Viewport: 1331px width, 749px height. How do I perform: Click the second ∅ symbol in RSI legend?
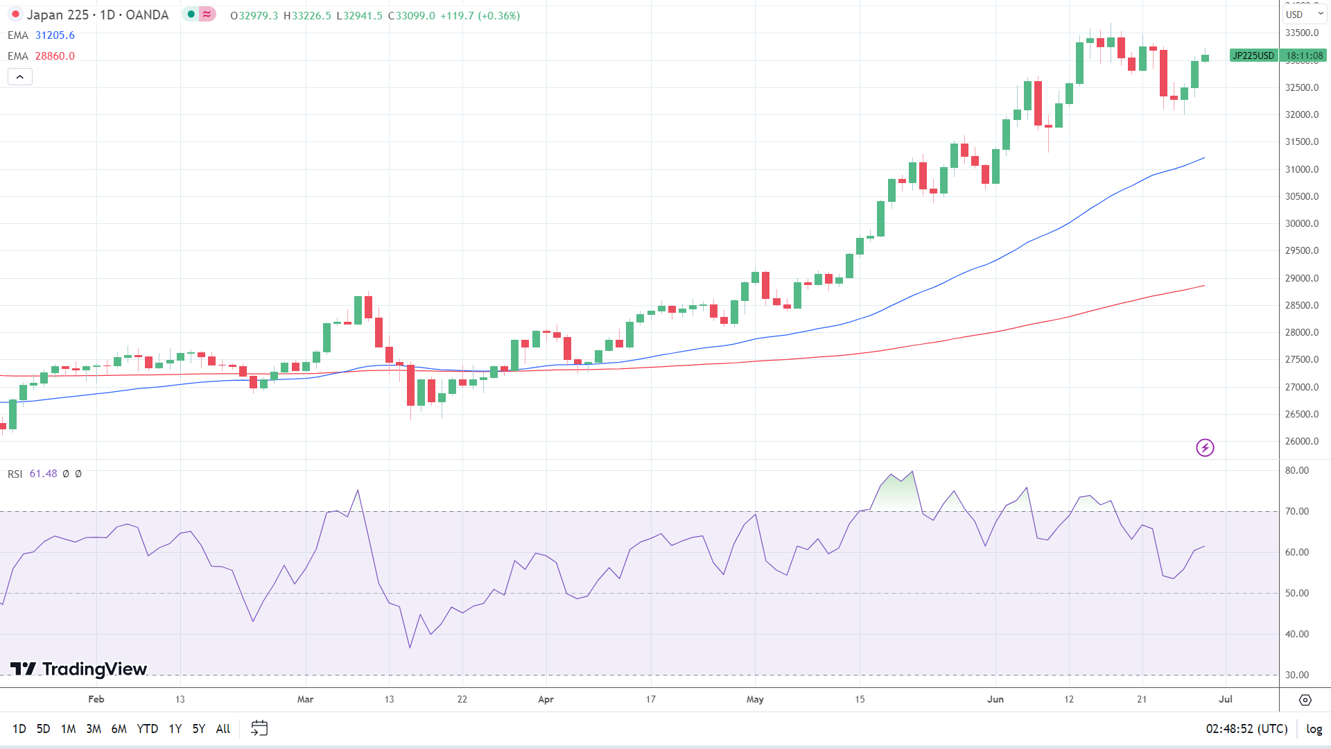[78, 474]
